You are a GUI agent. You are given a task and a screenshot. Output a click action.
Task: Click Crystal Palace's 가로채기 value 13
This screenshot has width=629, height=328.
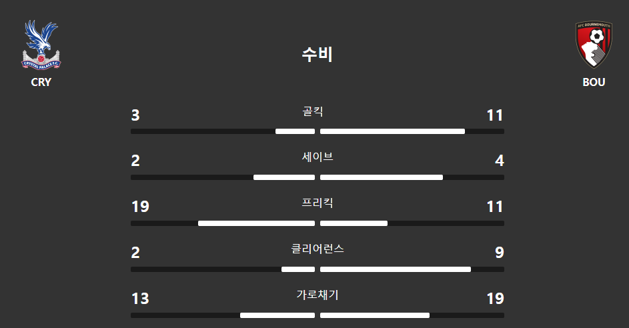coord(140,299)
